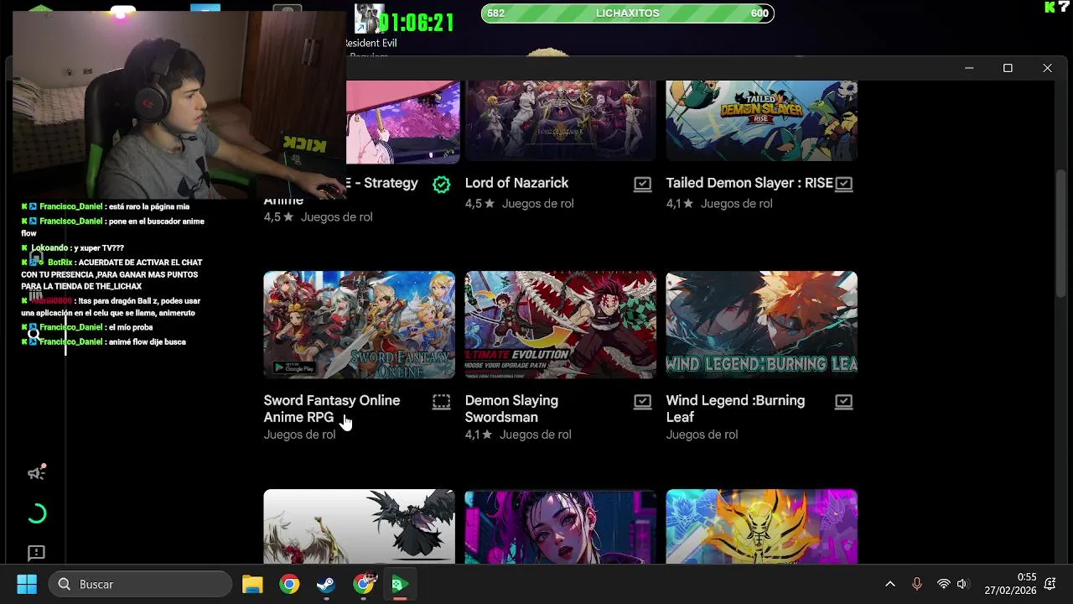Screen dimensions: 1073x604
Task: Click the Wind Legend :Burning Leaf title
Action: pos(735,409)
